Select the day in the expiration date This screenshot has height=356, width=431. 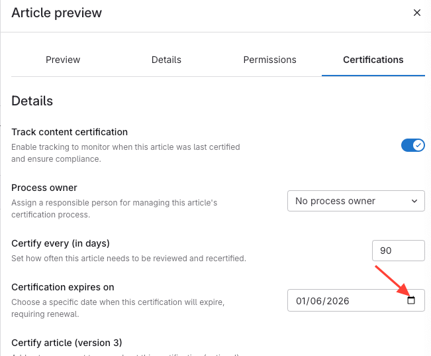pos(316,300)
